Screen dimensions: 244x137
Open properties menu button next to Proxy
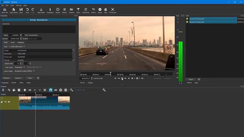click(38, 78)
